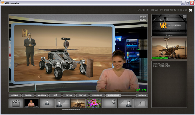This screenshot has height=115, width=195.
Task: Select small round presenter overlay layout icon
Action: pos(110,103)
